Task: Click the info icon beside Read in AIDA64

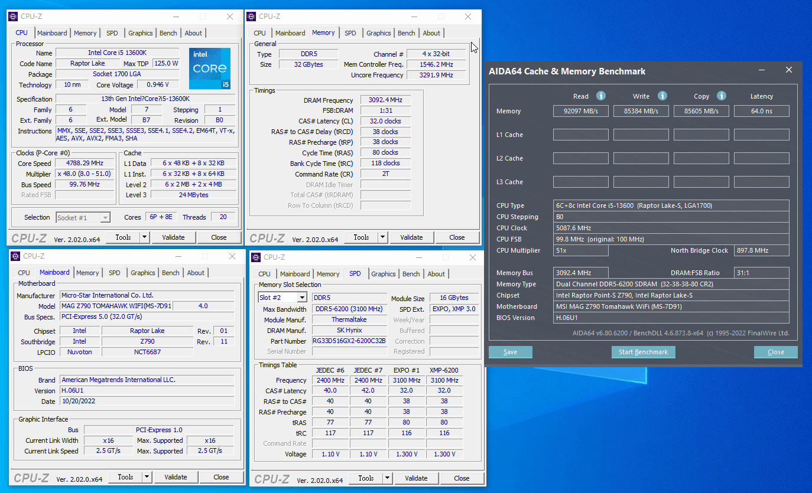Action: point(601,96)
